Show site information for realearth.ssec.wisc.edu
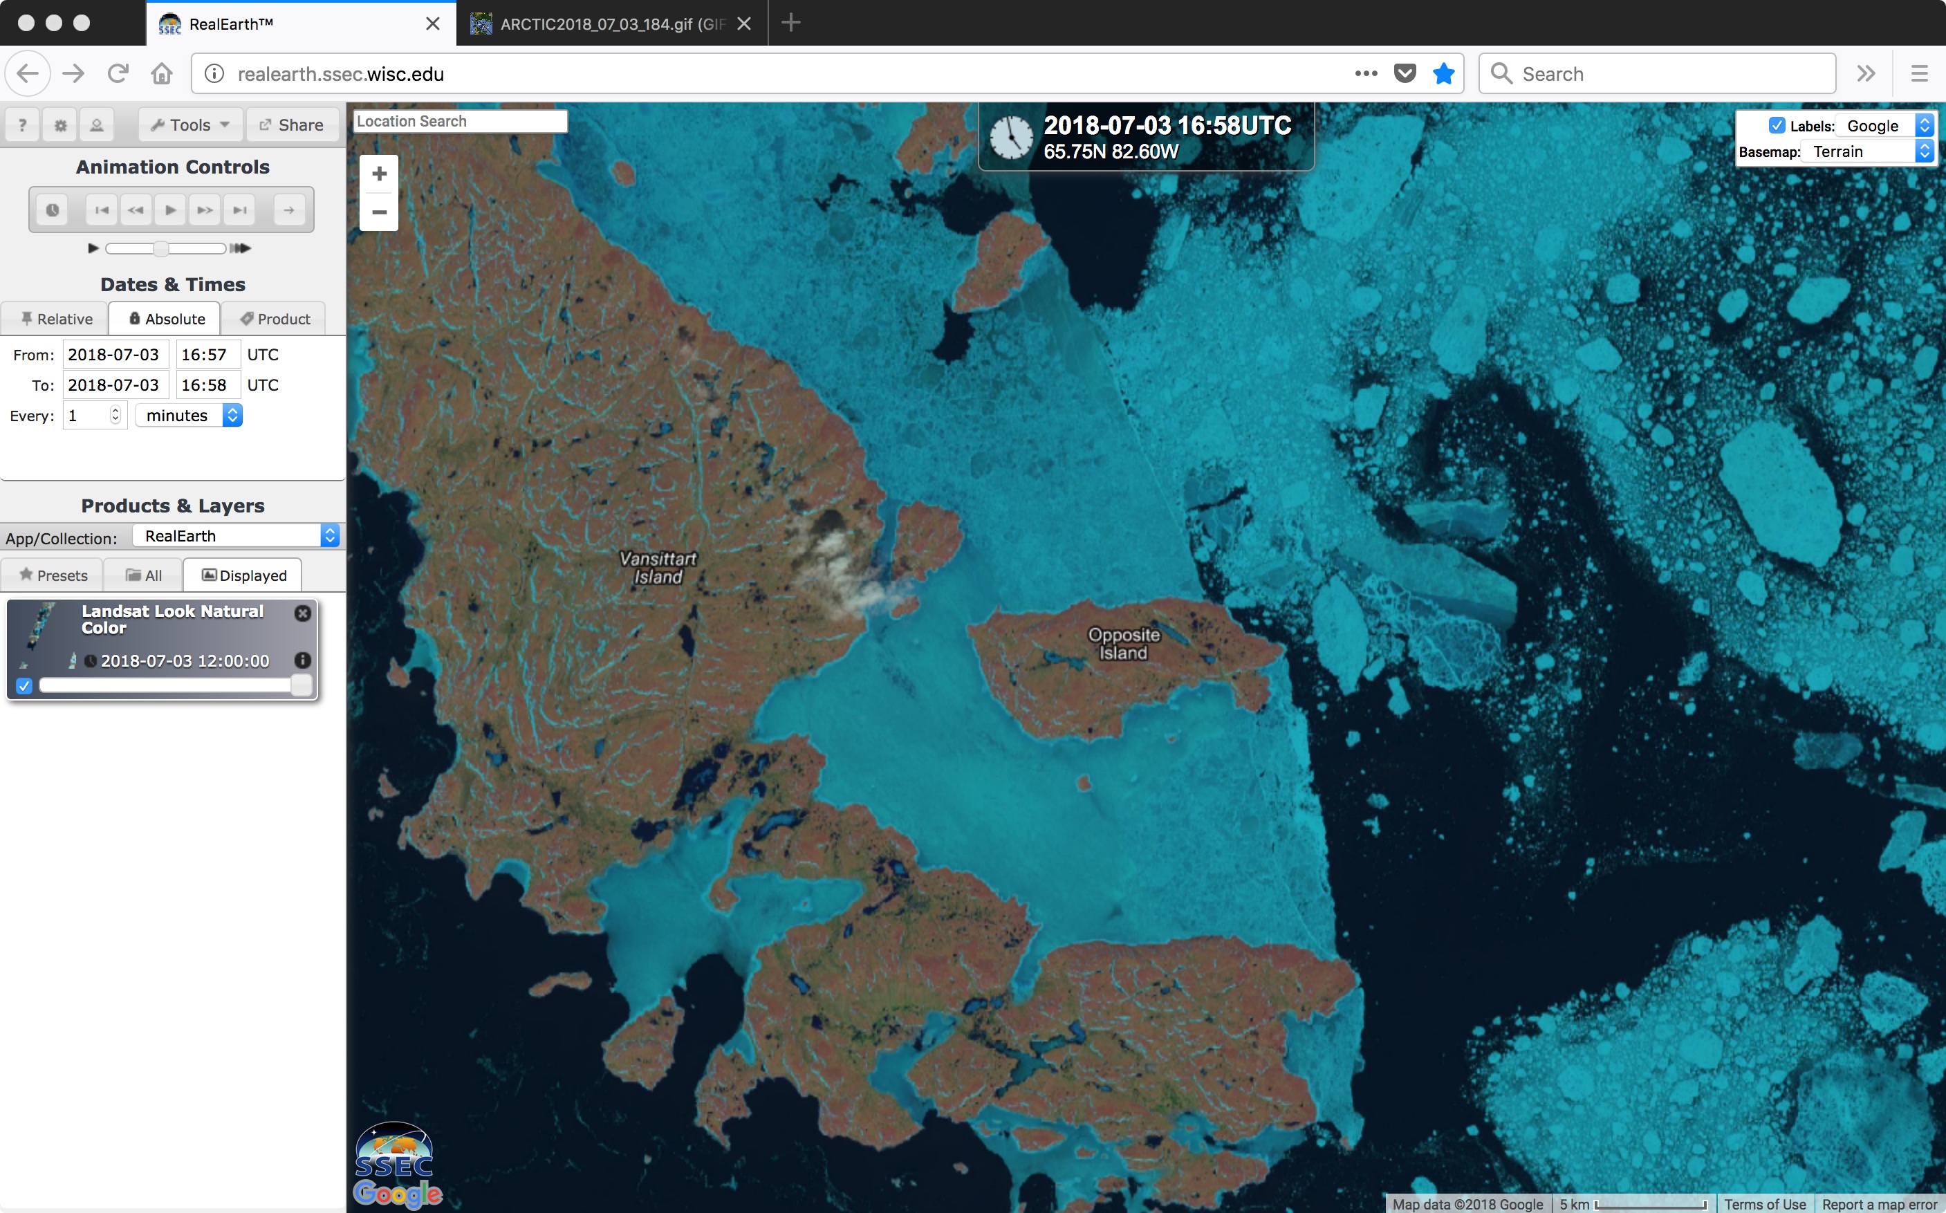The image size is (1946, 1213). click(x=214, y=74)
